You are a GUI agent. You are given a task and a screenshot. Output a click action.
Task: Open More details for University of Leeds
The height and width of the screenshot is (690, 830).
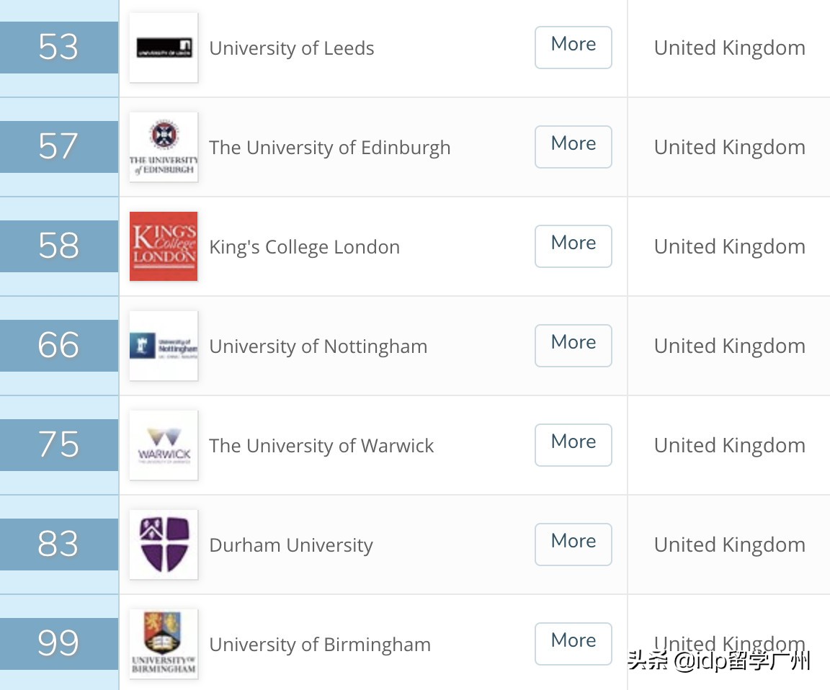(x=573, y=48)
